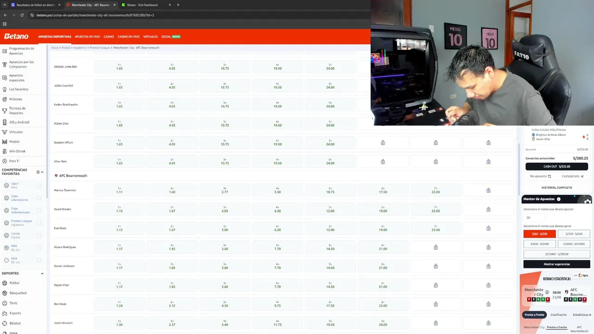Select the Frente a frente stats pill
The width and height of the screenshot is (594, 334).
point(534,315)
